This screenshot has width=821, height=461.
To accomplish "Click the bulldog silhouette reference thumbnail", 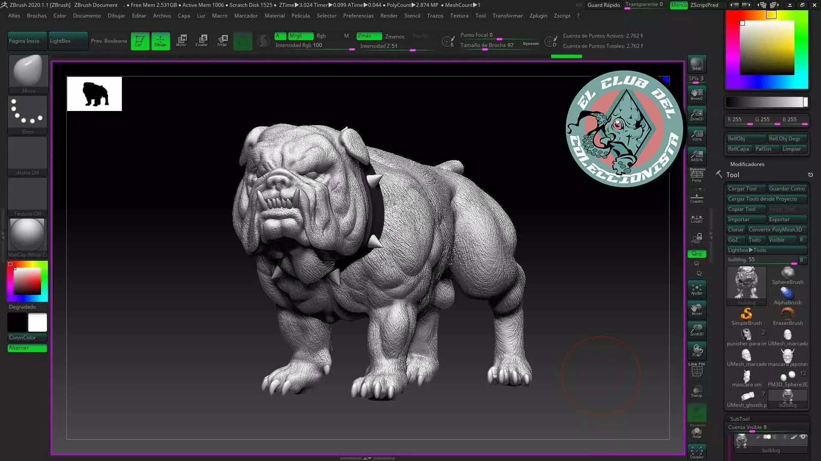I will click(95, 94).
